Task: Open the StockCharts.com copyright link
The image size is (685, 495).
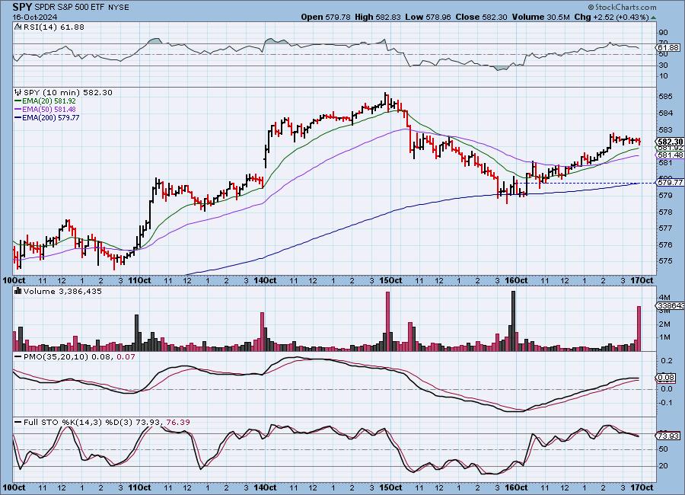Action: click(622, 7)
